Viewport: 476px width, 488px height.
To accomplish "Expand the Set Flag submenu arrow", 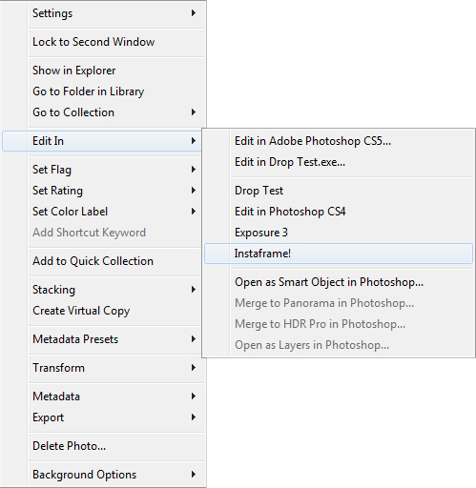I will click(194, 170).
